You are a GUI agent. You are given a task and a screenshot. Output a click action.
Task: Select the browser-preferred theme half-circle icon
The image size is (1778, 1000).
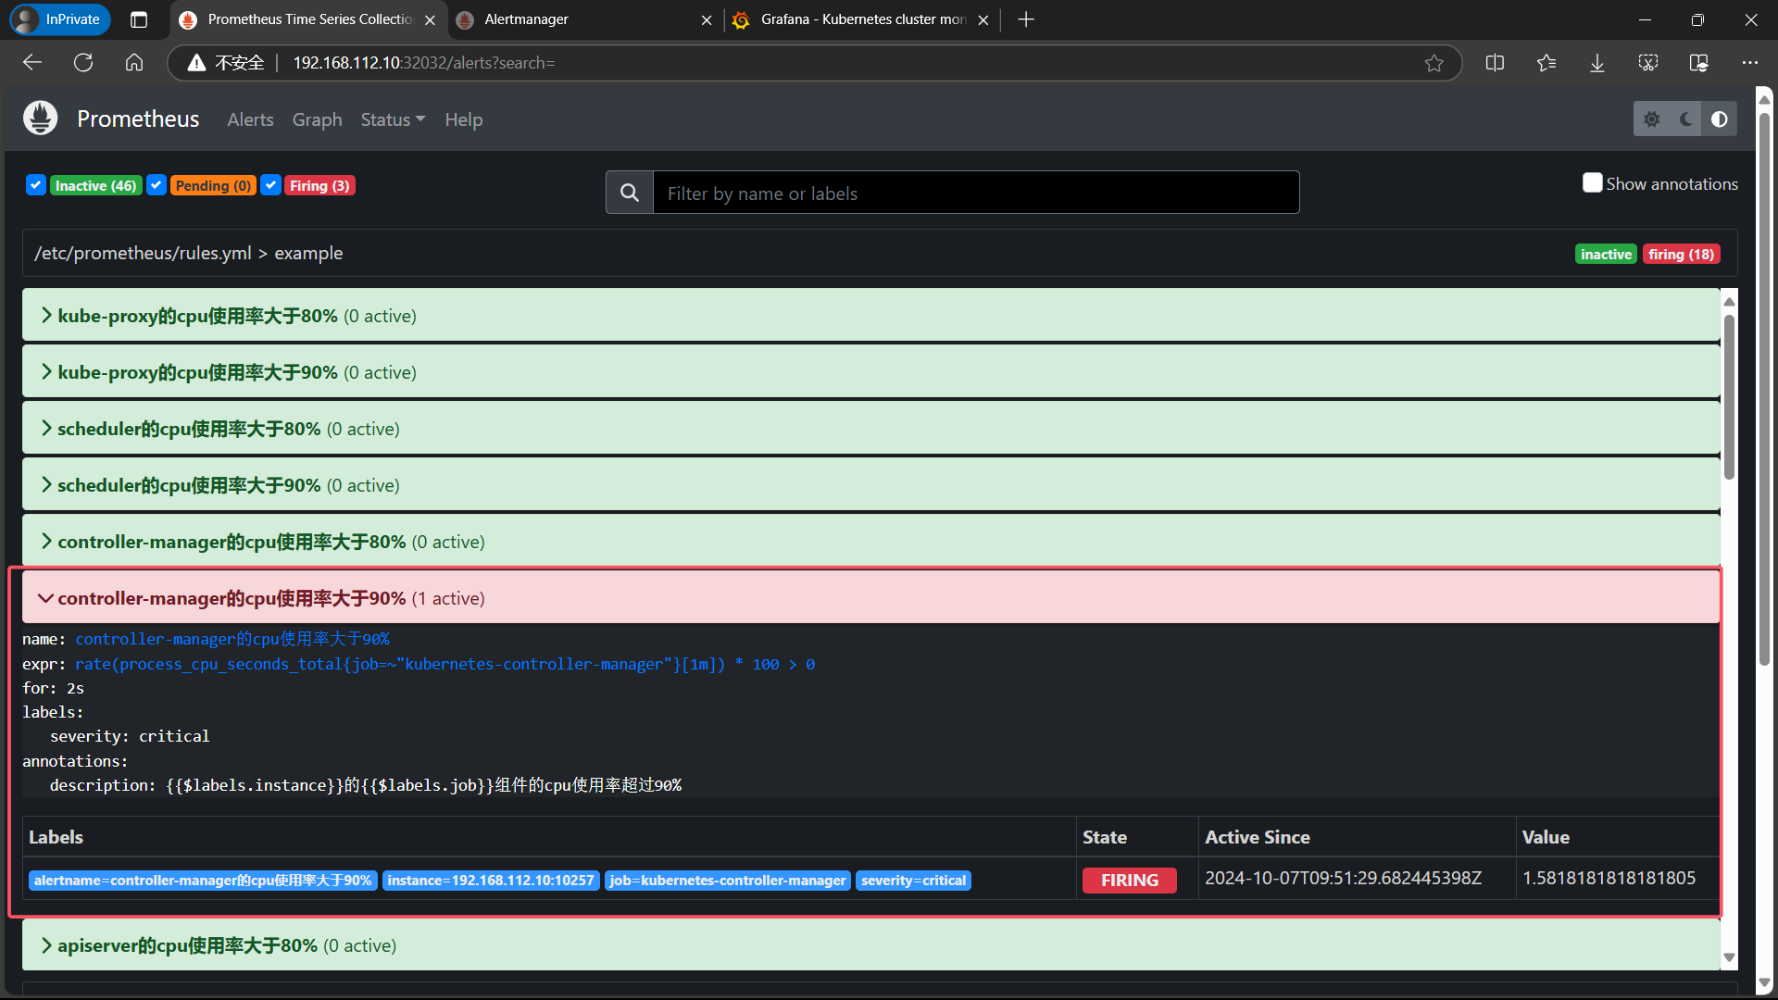(1720, 119)
